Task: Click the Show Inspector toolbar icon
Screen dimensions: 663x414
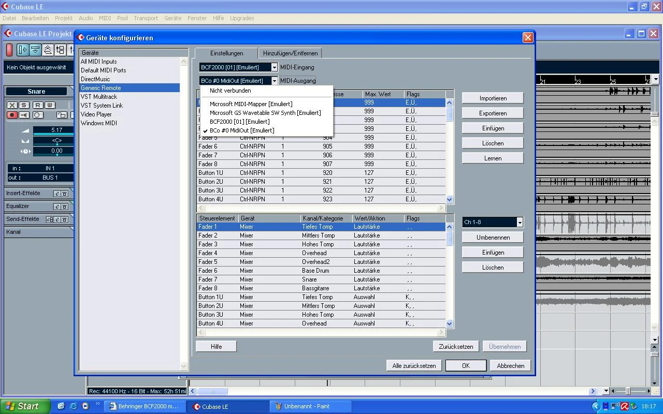Action: (x=23, y=50)
